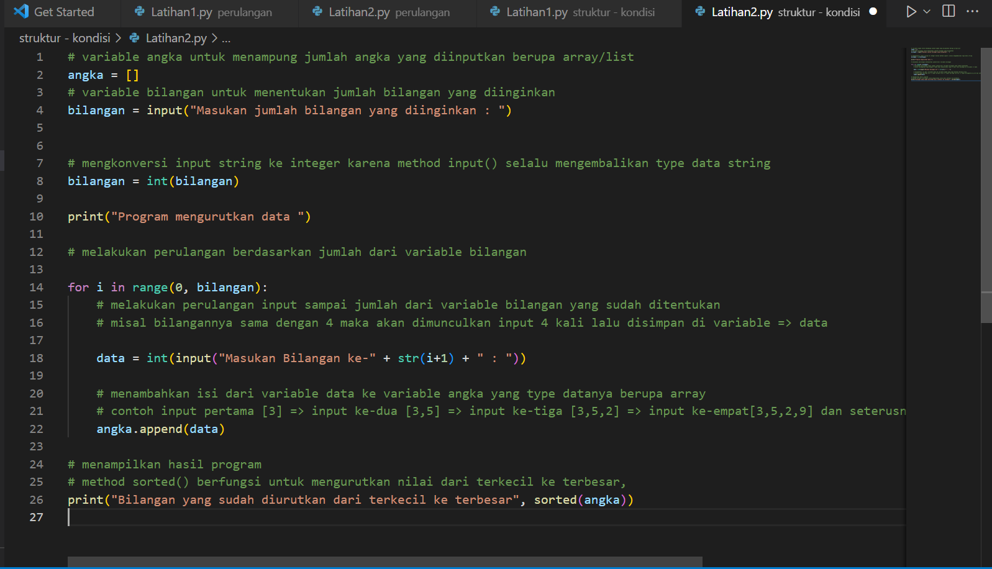Screen dimensions: 992x569
Task: Click line number 1 in gutter
Action: coord(40,57)
